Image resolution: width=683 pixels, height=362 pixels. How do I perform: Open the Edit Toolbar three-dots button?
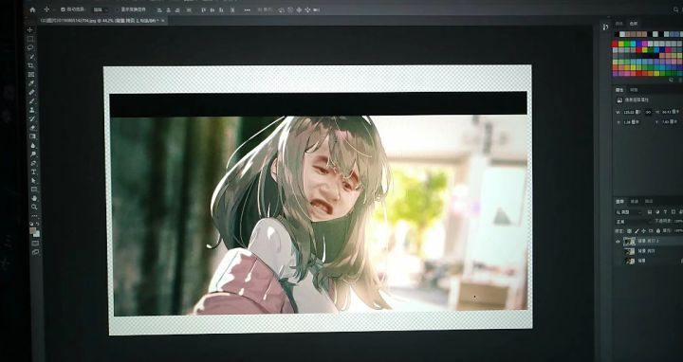click(x=34, y=216)
